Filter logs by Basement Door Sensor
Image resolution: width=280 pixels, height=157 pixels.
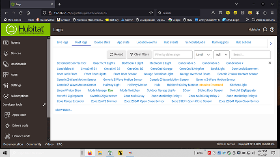tap(71, 63)
